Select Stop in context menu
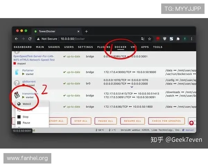This screenshot has height=167, width=208. tap(32, 117)
